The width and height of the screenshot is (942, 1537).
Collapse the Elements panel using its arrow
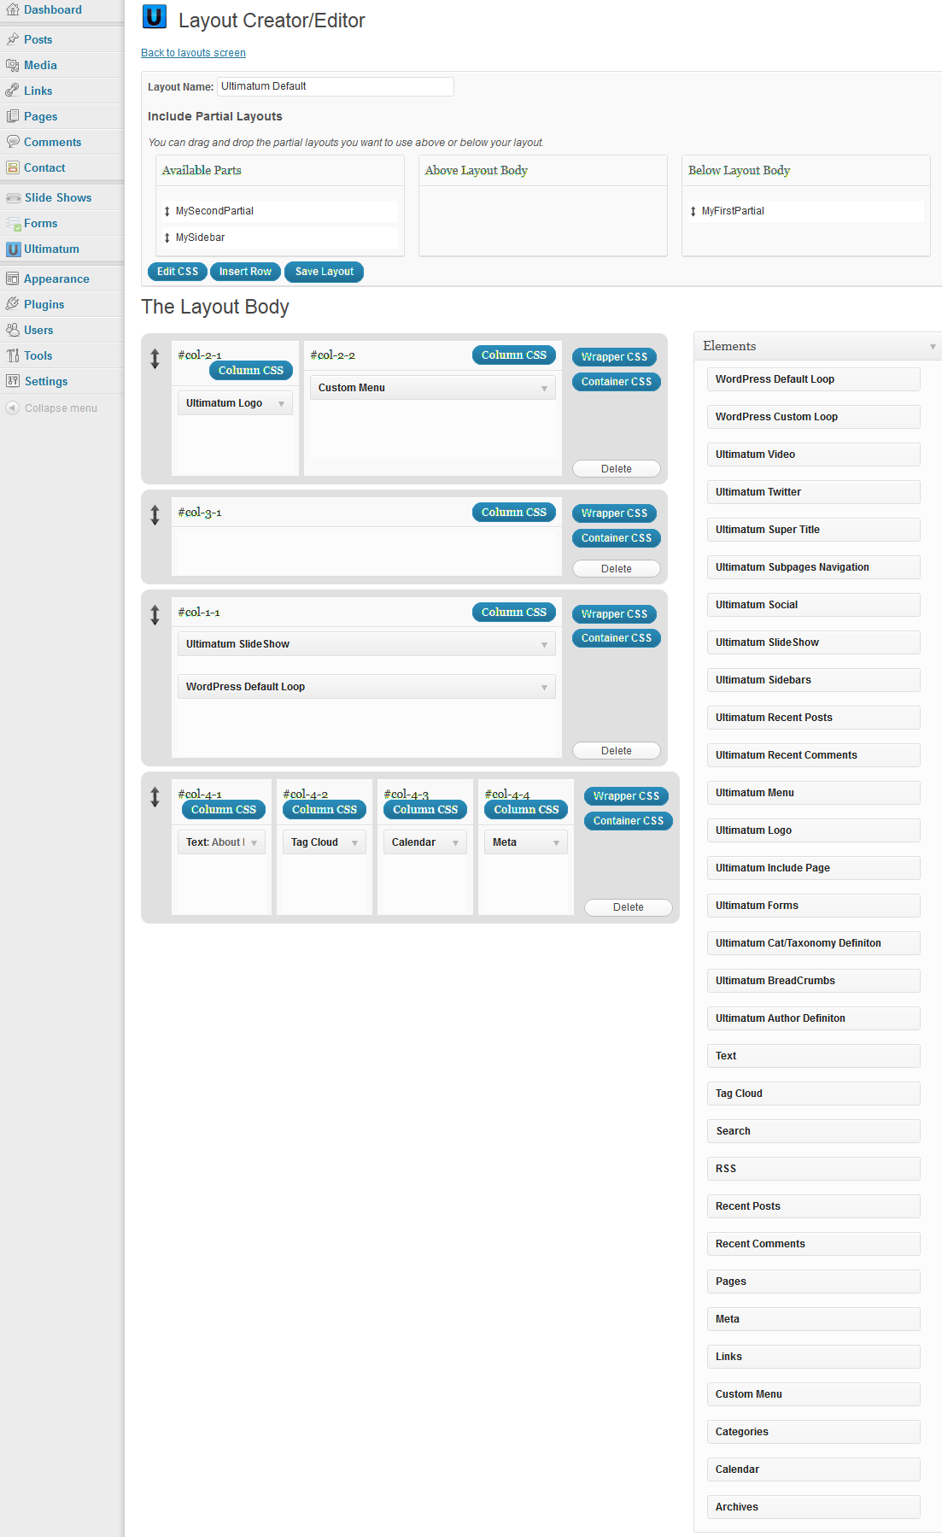point(933,347)
